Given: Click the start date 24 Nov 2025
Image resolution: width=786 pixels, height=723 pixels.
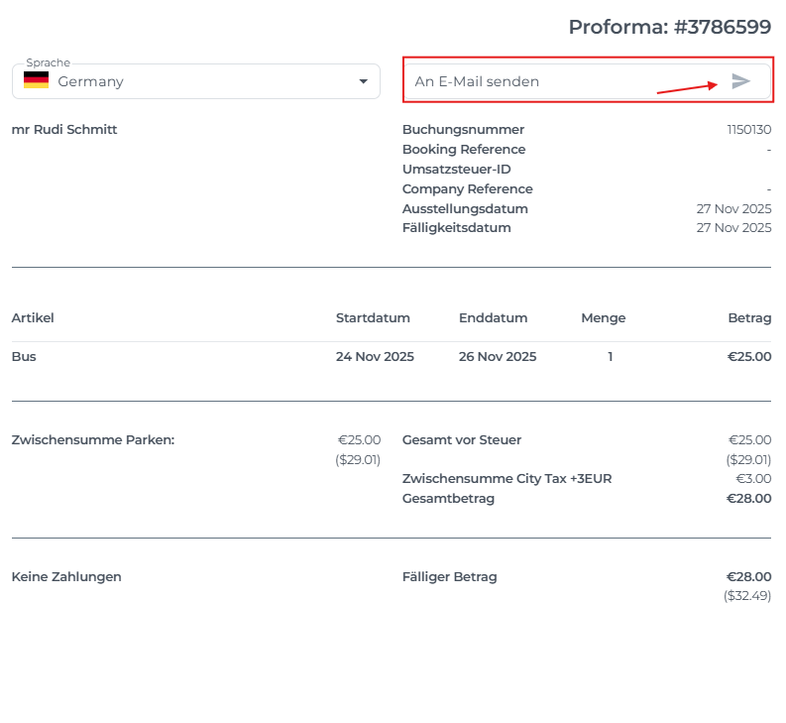Looking at the screenshot, I should coord(375,356).
